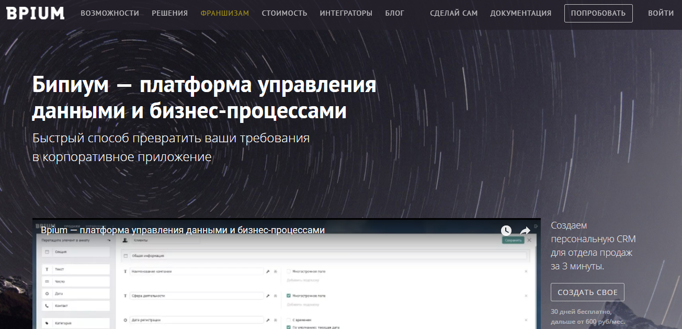Image resolution: width=682 pixels, height=329 pixels.
Task: Uncheck По умолчанию: текущая дата
Action: [289, 327]
